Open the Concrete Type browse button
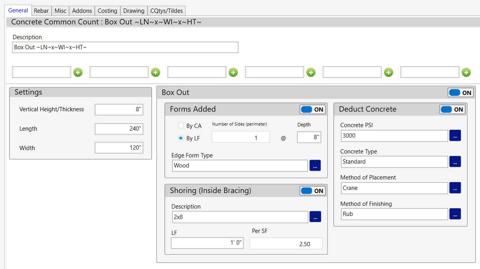Image resolution: width=480 pixels, height=269 pixels. pyautogui.click(x=455, y=162)
